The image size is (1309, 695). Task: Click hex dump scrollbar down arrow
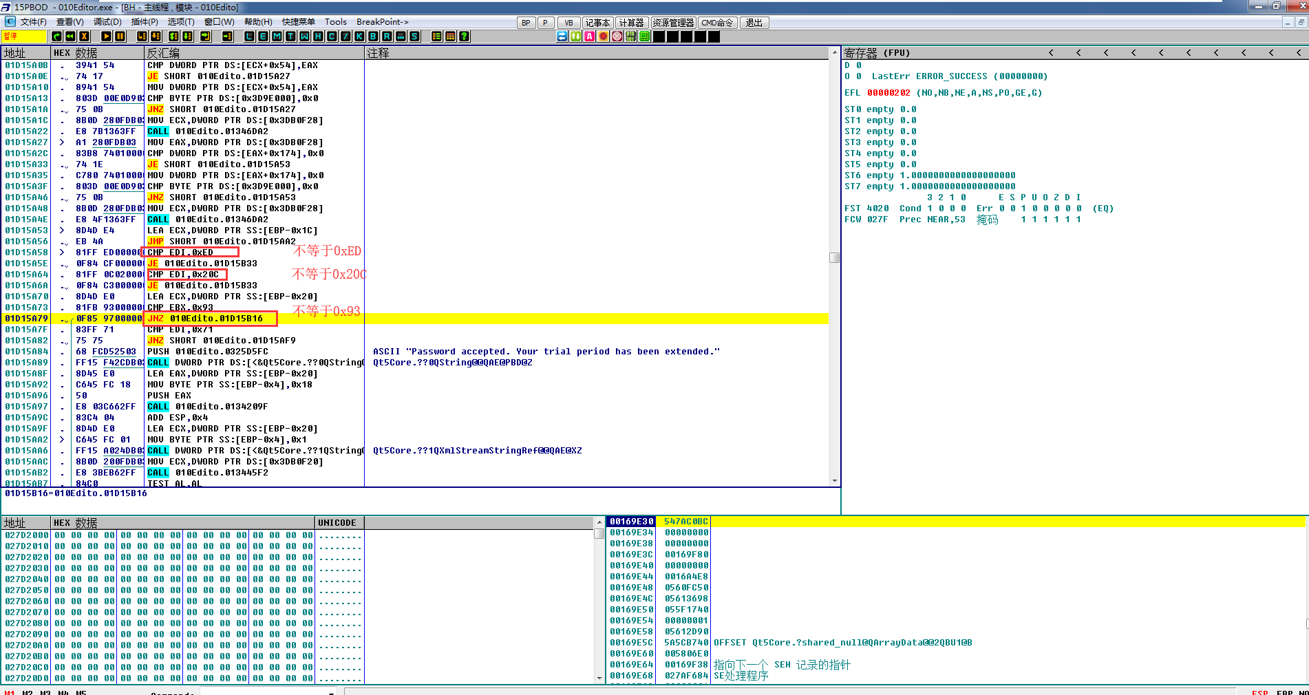[x=599, y=678]
